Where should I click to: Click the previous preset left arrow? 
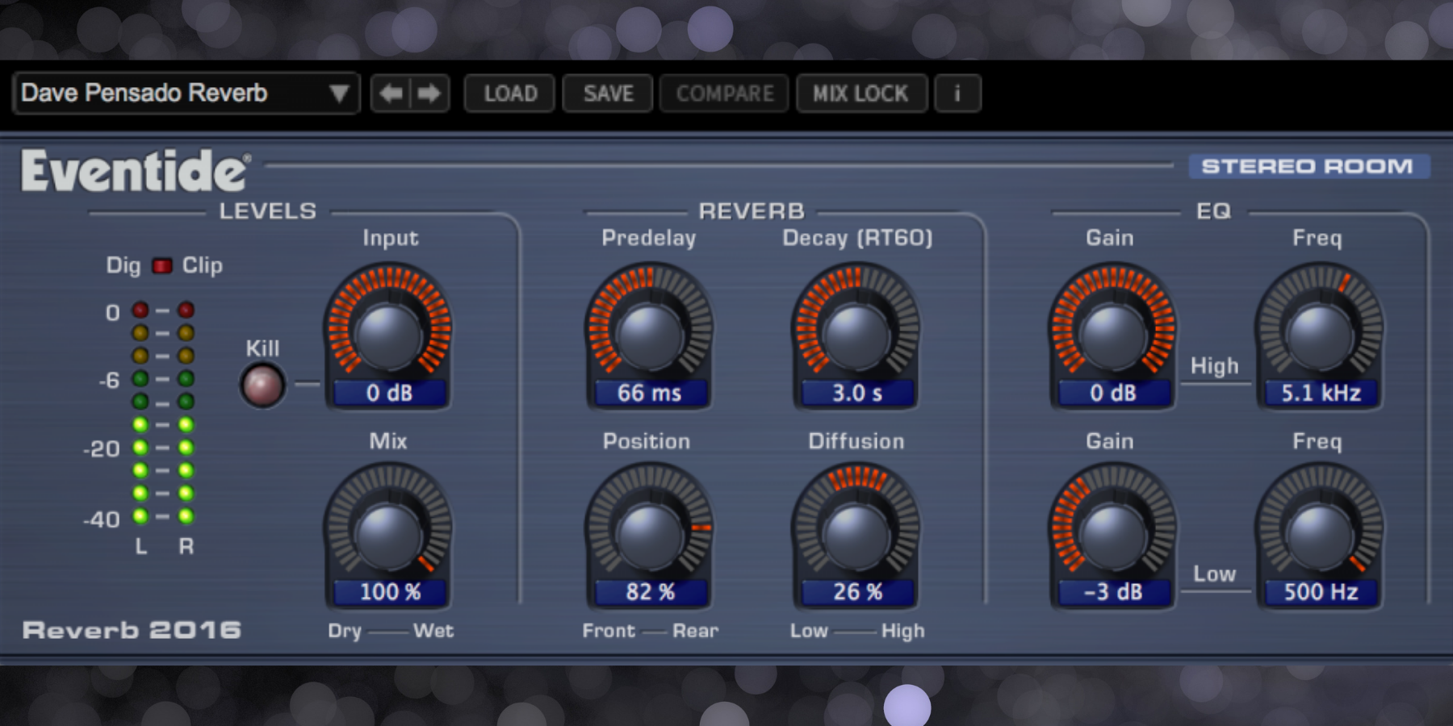[392, 94]
